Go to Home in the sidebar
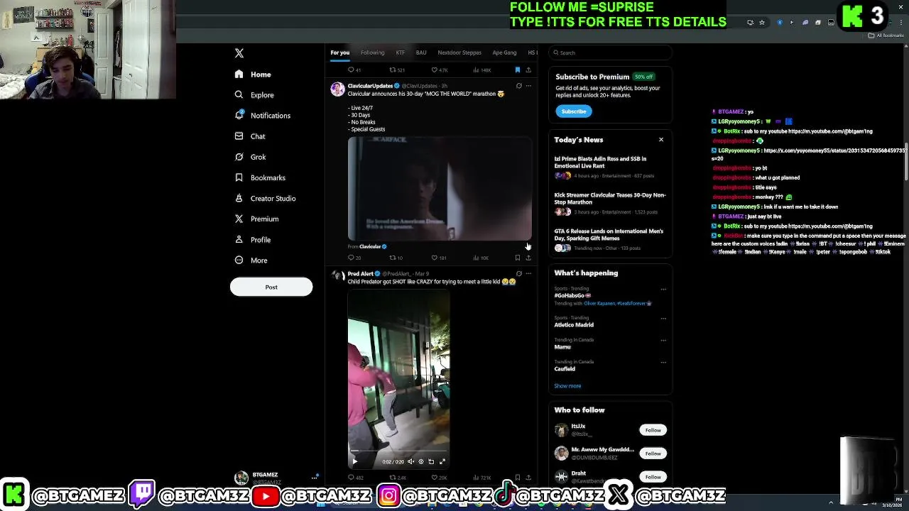This screenshot has width=909, height=511. [253, 75]
